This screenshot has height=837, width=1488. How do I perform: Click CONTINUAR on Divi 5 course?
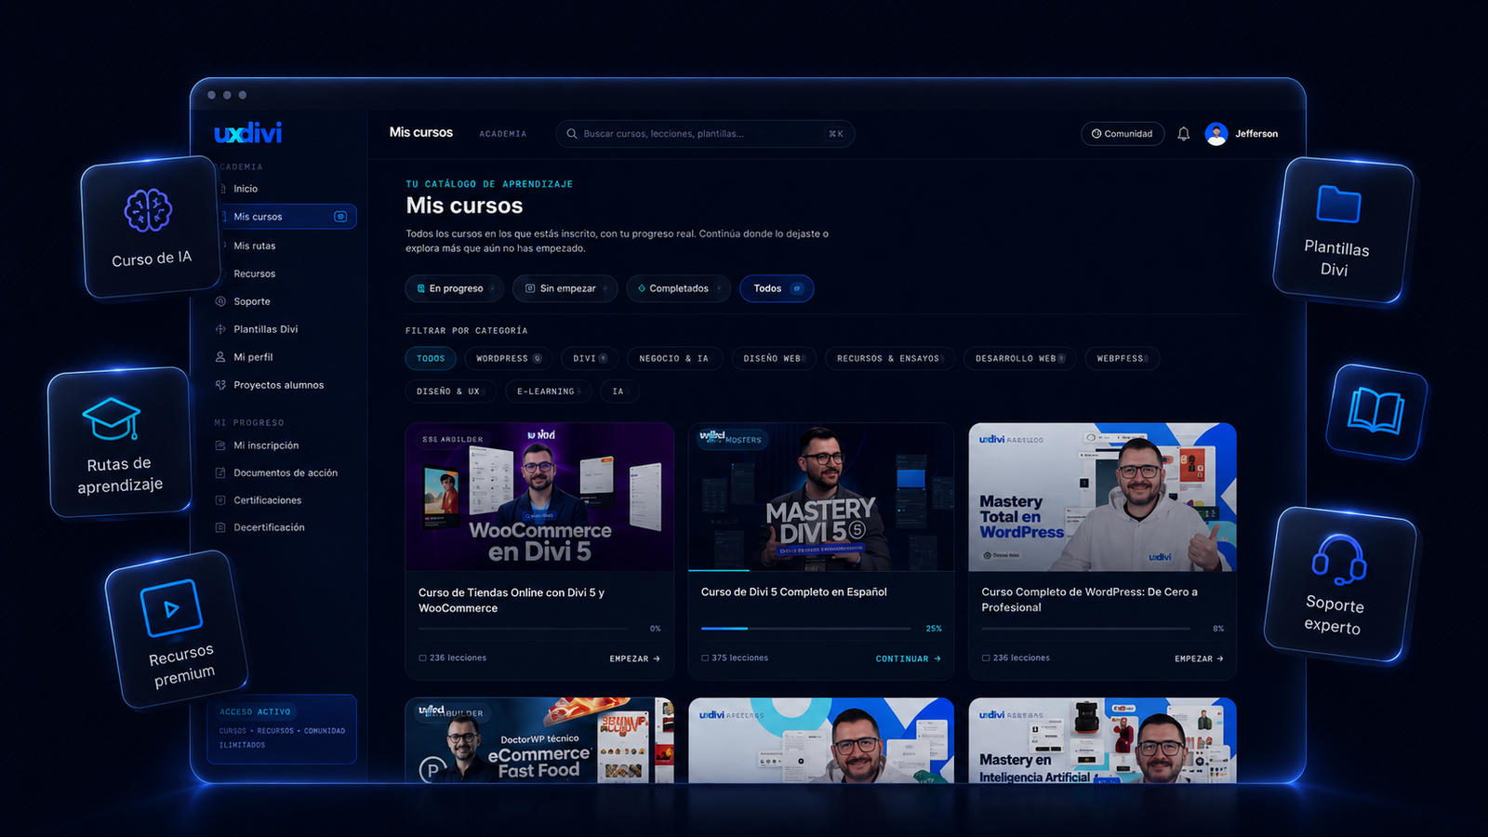tap(908, 658)
